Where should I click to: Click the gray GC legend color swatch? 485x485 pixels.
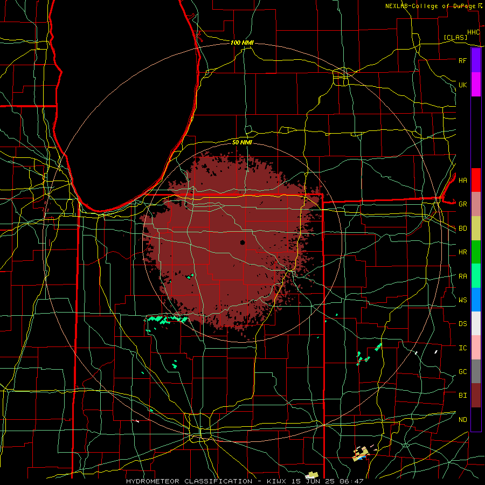[x=476, y=371]
